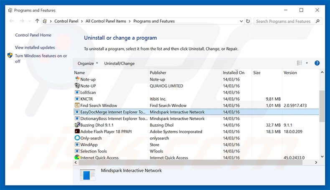Click the DictionaryBoss toolbar program icon

(x=77, y=118)
